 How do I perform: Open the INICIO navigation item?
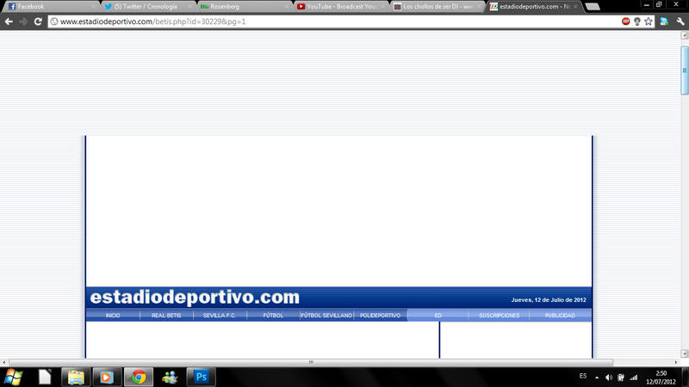pos(113,316)
